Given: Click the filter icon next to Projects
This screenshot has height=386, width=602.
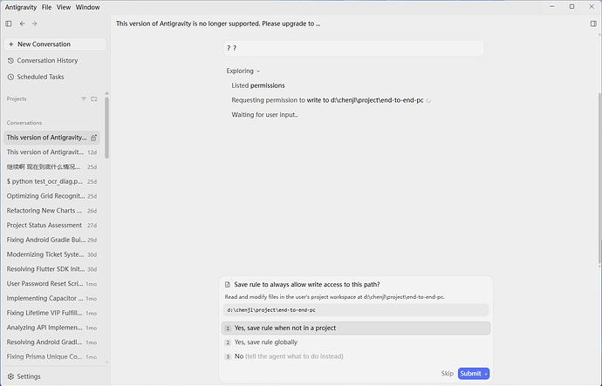Looking at the screenshot, I should 84,98.
